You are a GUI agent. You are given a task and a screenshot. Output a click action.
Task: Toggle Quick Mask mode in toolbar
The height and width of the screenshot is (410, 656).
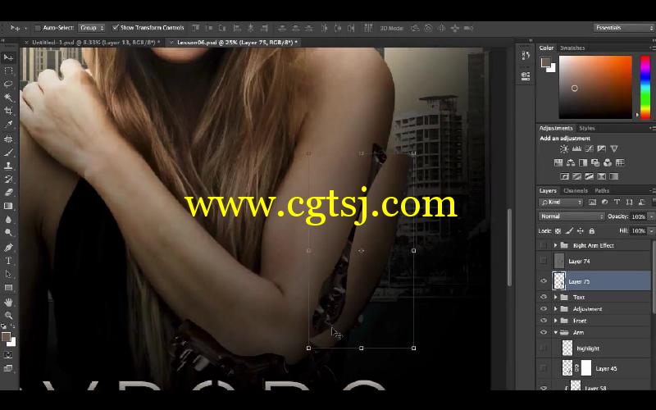(8, 355)
